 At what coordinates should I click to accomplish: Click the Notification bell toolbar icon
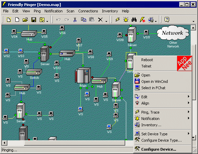click(126, 20)
